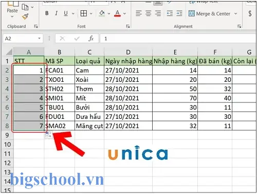Click the Paste button
The image size is (257, 194).
[x=12, y=7]
